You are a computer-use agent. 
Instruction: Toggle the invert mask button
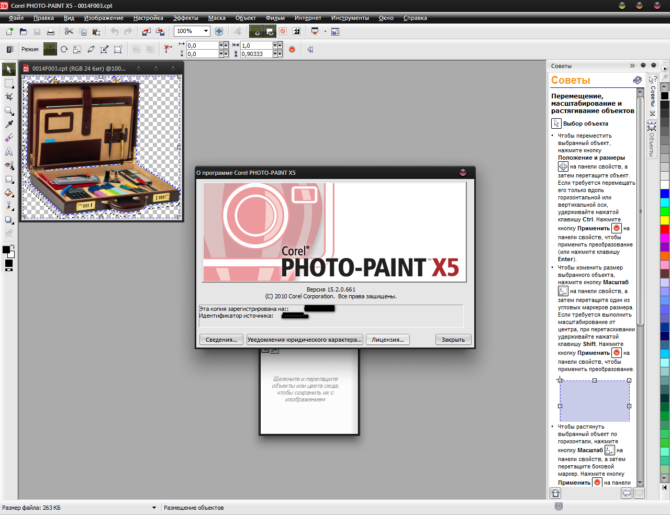pyautogui.click(x=296, y=31)
